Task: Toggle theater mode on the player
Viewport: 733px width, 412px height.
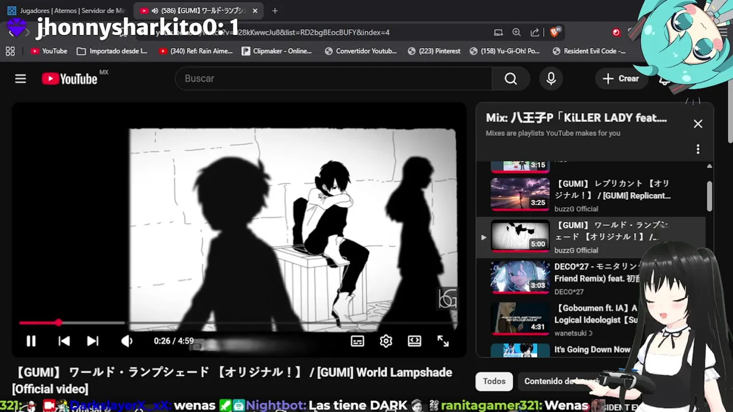Action: tap(415, 341)
